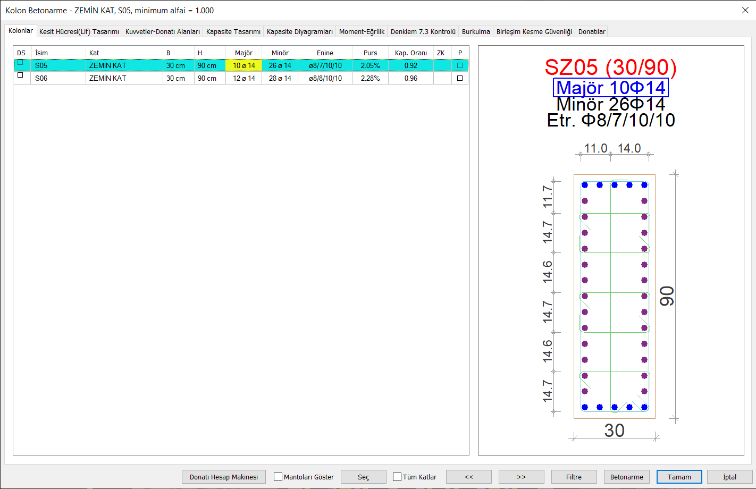Click ZEMİN KAT cell in S06 row
The width and height of the screenshot is (756, 489).
124,78
